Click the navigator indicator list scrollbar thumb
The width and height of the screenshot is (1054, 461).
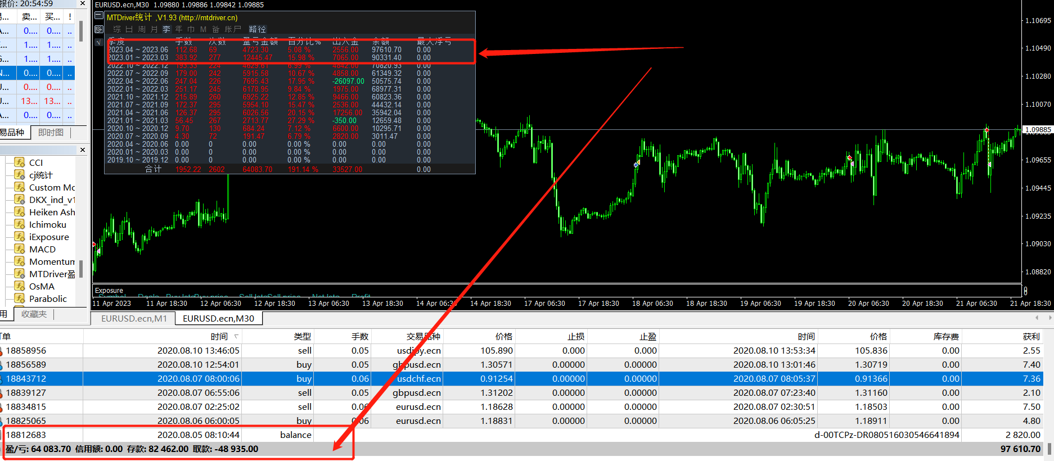[81, 269]
